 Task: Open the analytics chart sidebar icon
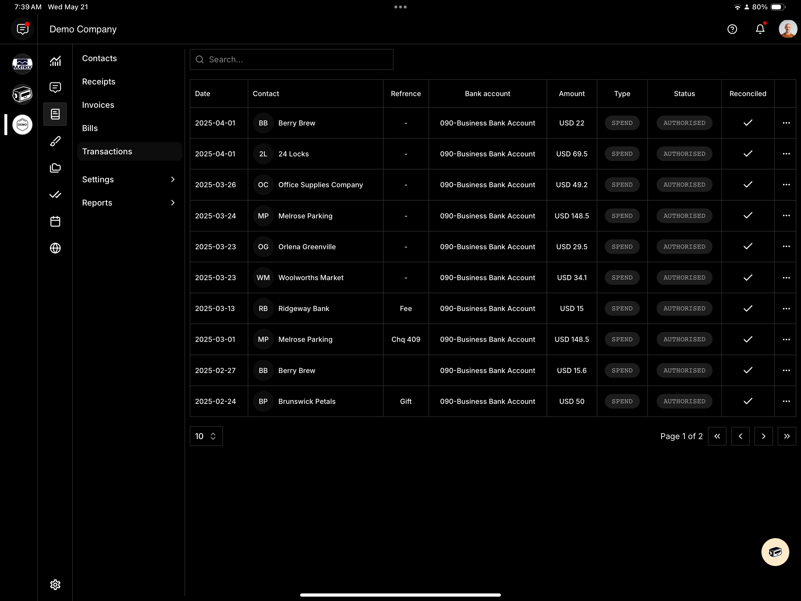55,61
